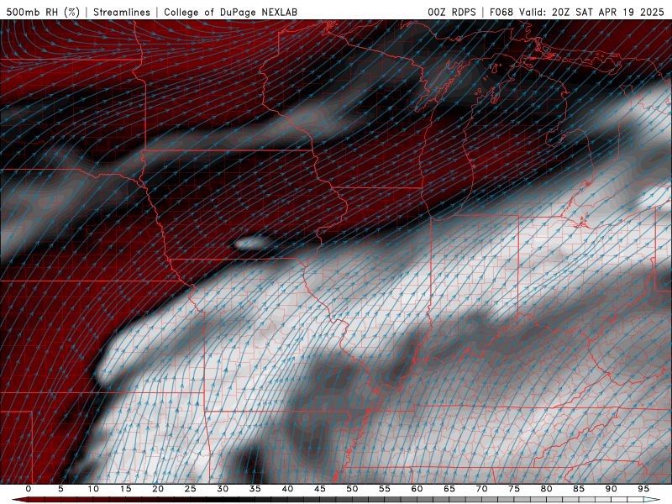Click the "45" color scale label
Image resolution: width=672 pixels, height=504 pixels.
click(x=320, y=489)
